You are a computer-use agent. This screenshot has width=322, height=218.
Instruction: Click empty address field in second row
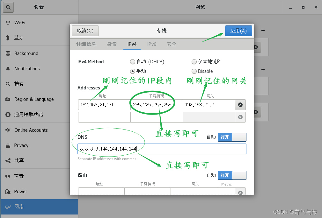pyautogui.click(x=104, y=117)
